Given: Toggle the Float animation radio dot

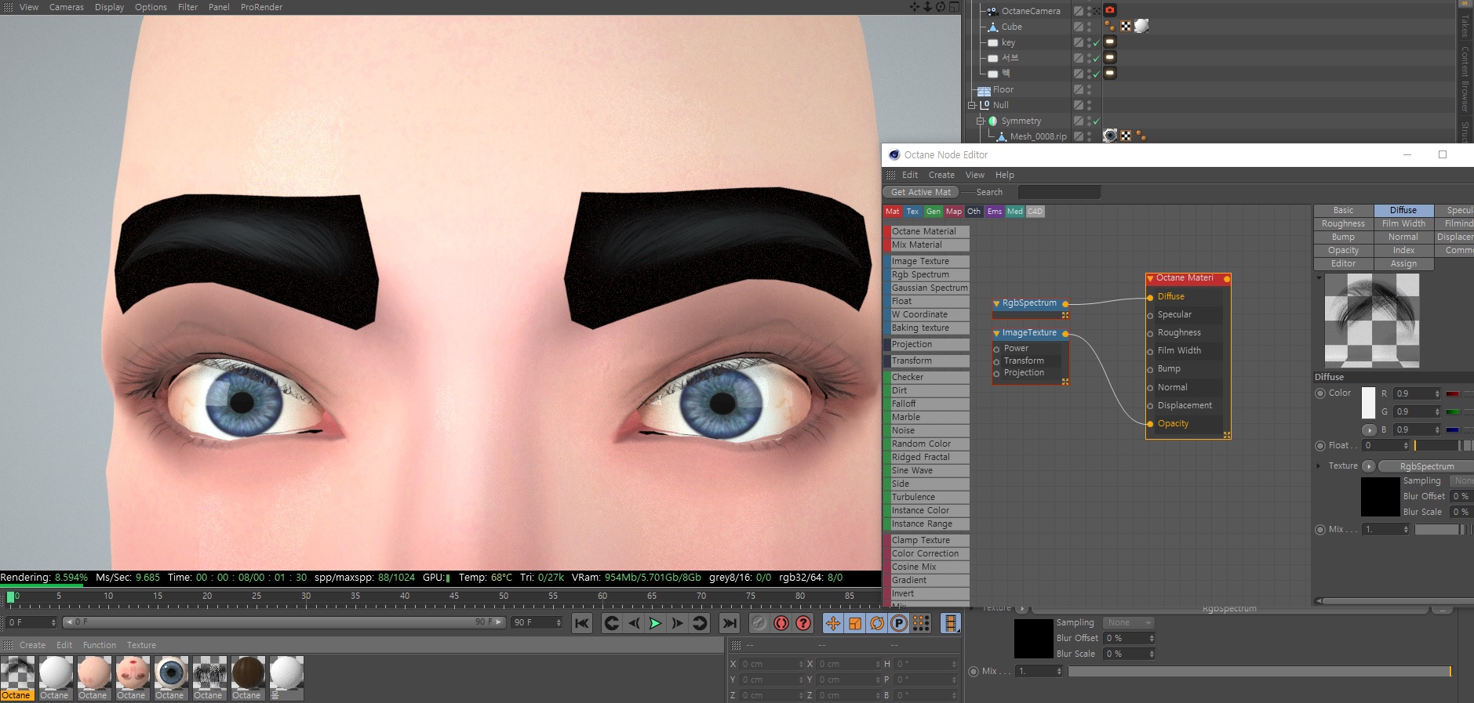Looking at the screenshot, I should click(x=1320, y=445).
